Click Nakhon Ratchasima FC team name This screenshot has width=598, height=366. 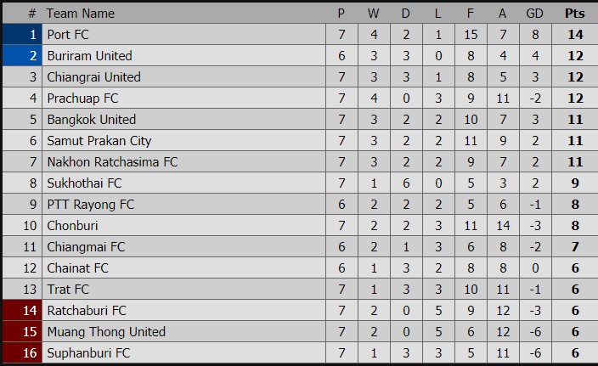(x=112, y=162)
